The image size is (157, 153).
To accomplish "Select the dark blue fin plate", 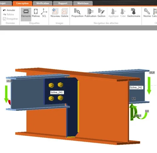I will coord(72,107).
